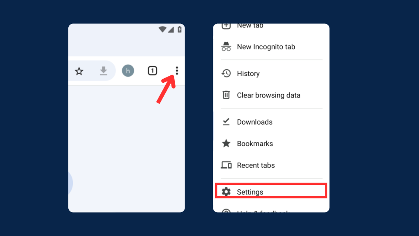419x236 pixels.
Task: Choose Clear browsing data
Action: (268, 95)
